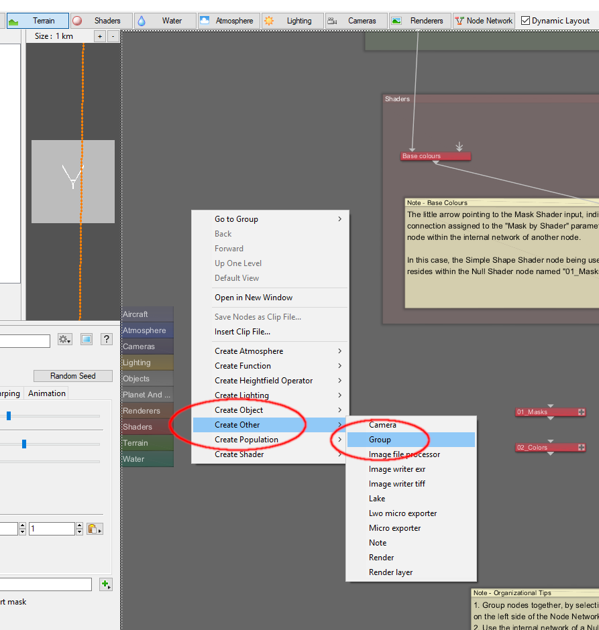599x630 pixels.
Task: Select the Base colours node
Action: point(435,156)
